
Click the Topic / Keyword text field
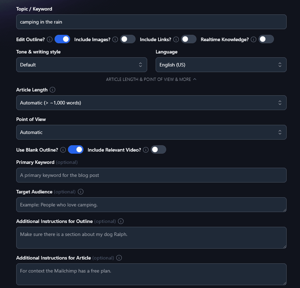click(x=151, y=22)
